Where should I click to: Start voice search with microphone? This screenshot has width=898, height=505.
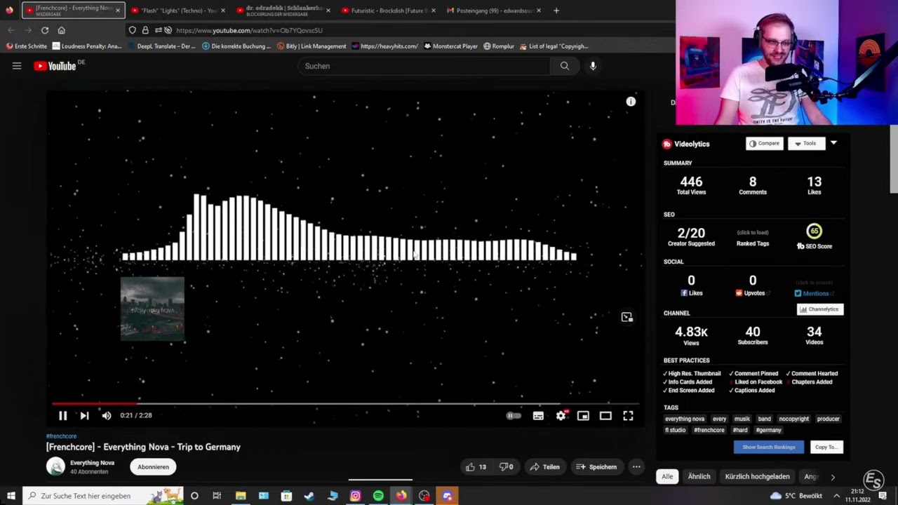pyautogui.click(x=593, y=66)
